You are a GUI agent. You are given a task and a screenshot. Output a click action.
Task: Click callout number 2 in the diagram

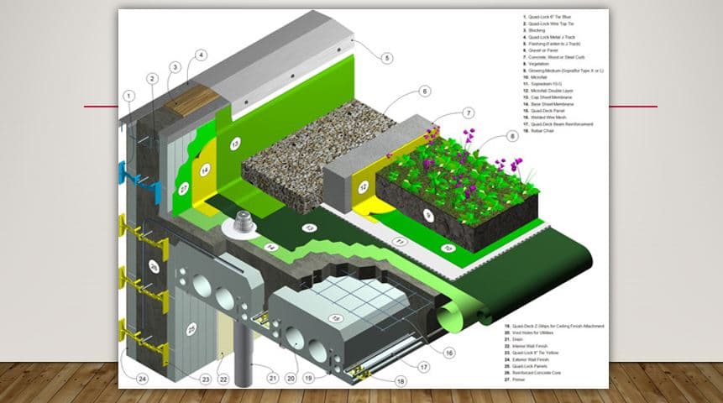coord(153,79)
